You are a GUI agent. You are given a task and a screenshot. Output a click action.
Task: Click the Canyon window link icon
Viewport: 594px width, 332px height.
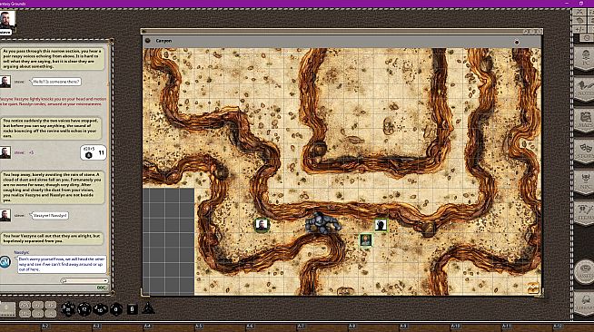pos(148,41)
